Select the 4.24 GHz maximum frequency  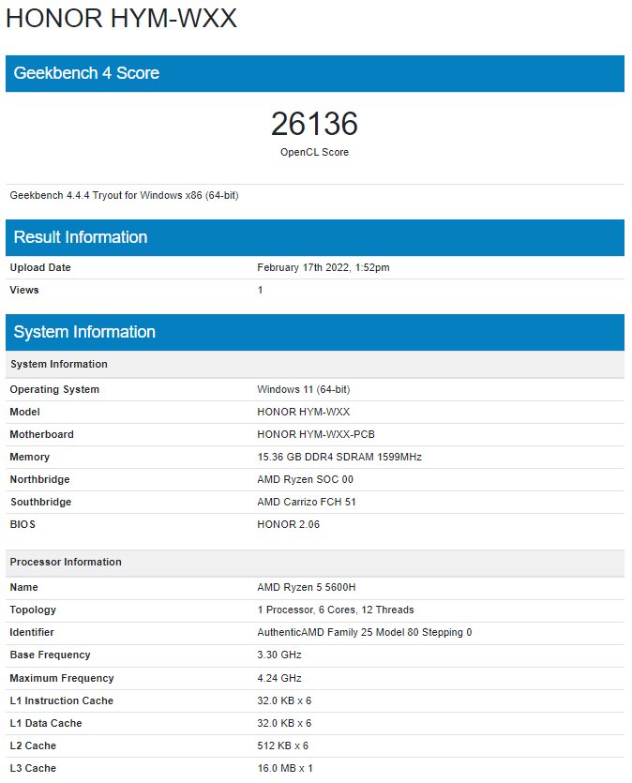(279, 678)
